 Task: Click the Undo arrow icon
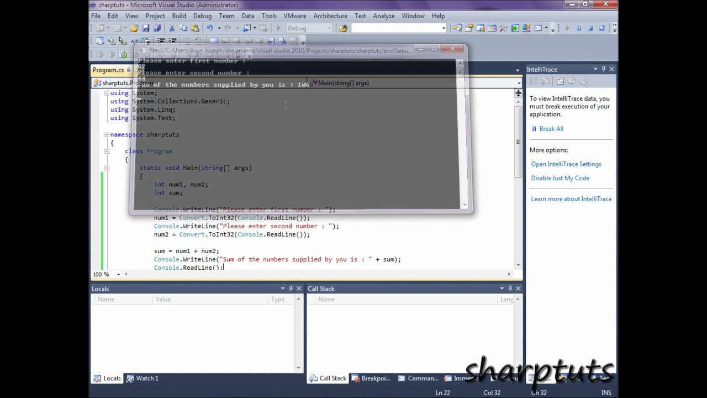click(x=209, y=28)
